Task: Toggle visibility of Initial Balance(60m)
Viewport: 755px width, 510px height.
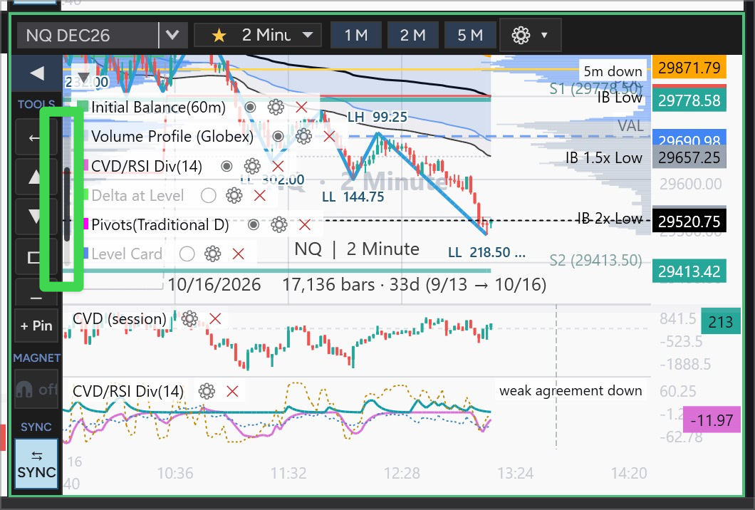Action: click(x=250, y=107)
